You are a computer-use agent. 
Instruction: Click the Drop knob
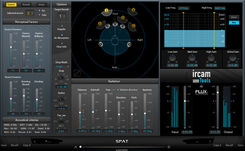[61, 80]
